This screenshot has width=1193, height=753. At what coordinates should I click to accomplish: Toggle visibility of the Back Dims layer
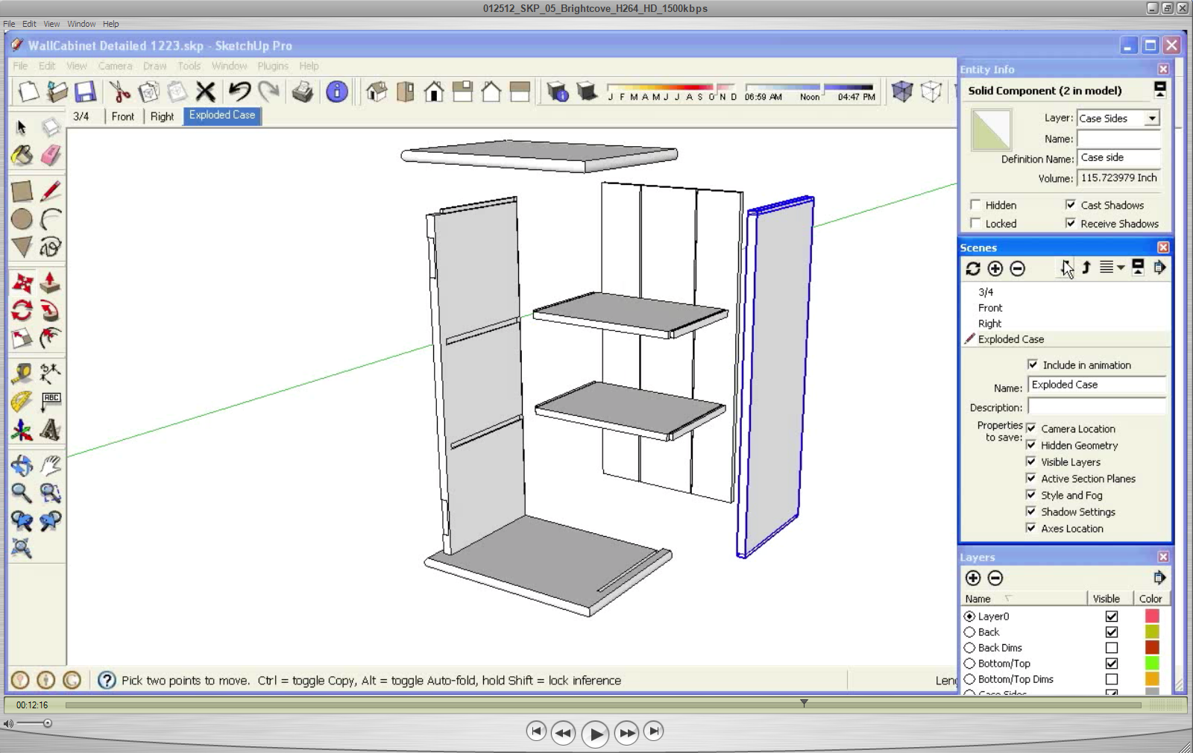coord(1112,647)
